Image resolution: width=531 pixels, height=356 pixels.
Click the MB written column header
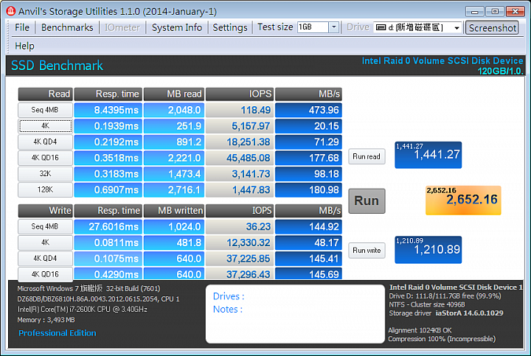174,211
